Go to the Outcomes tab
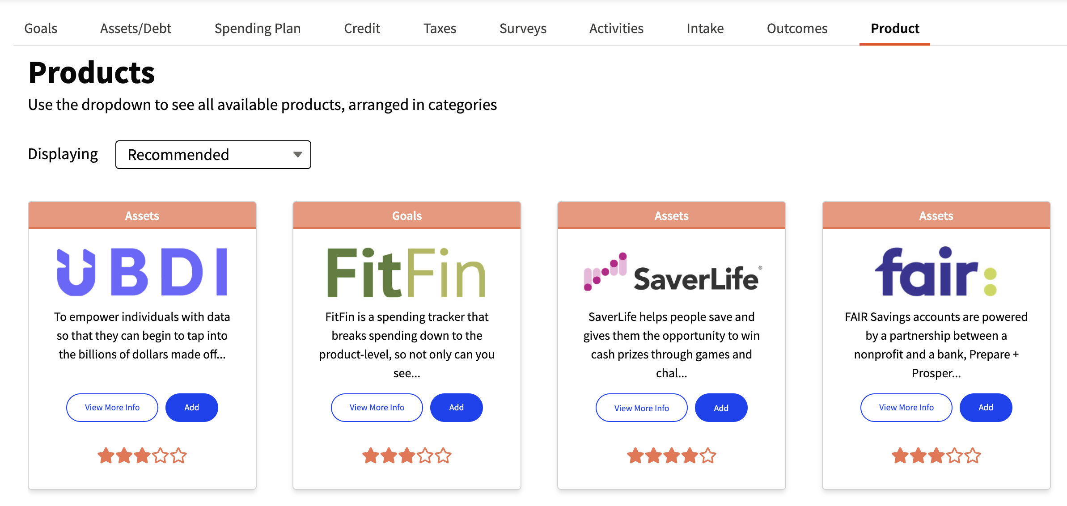Screen dimensions: 1067x506 [x=797, y=29]
